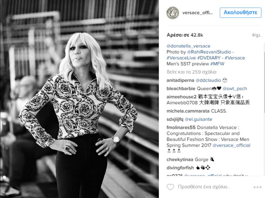This screenshot has height=198, width=265.
Task: View the 42.8k likes count
Action: [185, 35]
